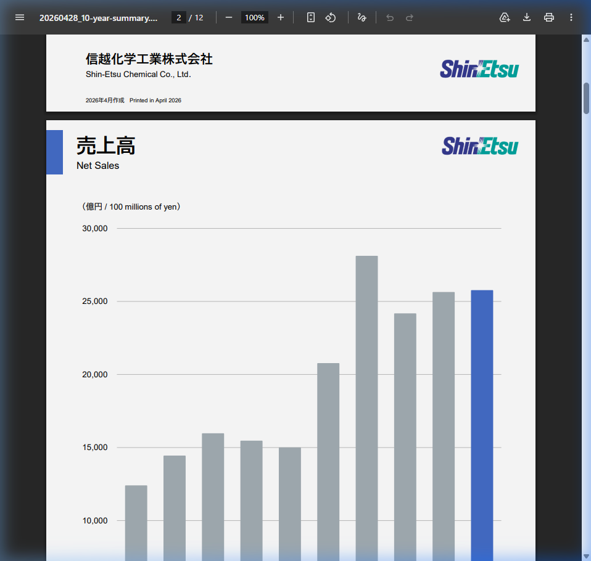This screenshot has height=561, width=591.
Task: Click the 20260428_10-year-summary file title
Action: [98, 18]
